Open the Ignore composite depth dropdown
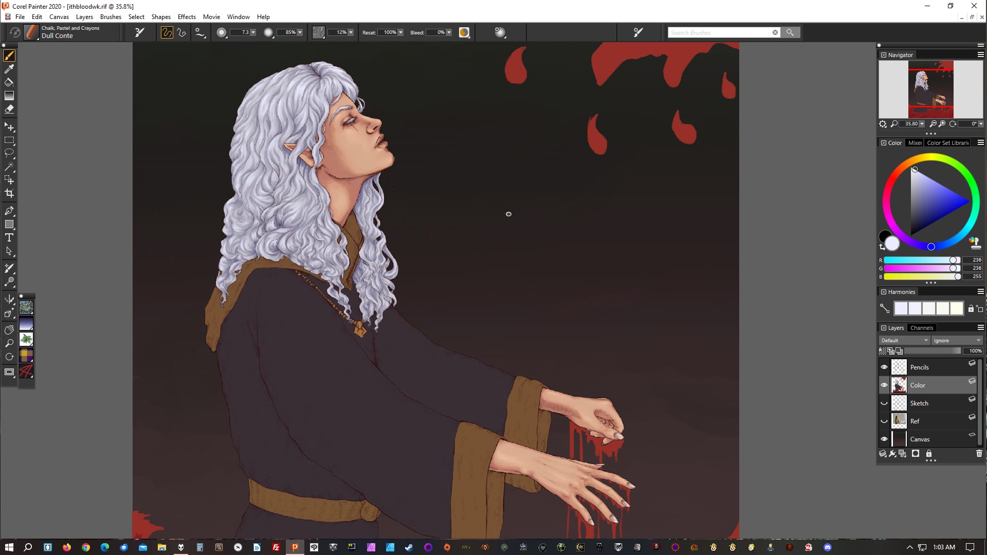The width and height of the screenshot is (987, 555). [957, 340]
